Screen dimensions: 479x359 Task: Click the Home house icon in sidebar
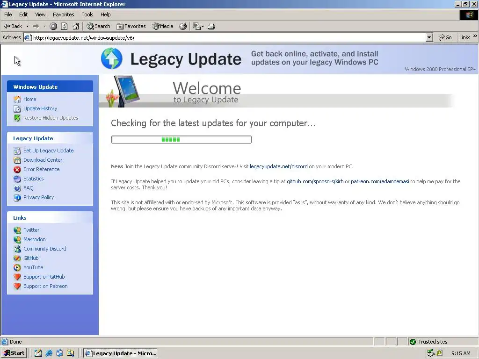click(x=17, y=99)
